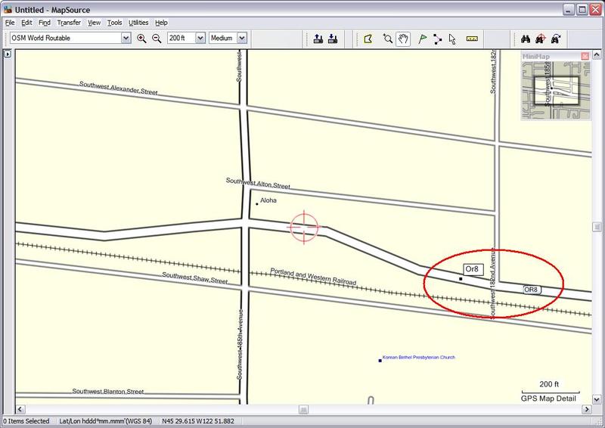Select the Distance/Bearing ruler tool
Image resolution: width=605 pixels, height=428 pixels.
(x=472, y=39)
